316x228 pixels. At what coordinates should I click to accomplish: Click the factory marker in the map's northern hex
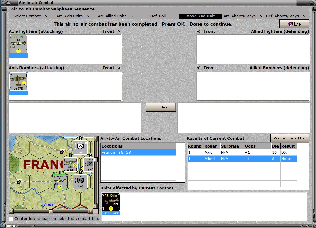pyautogui.click(x=62, y=152)
